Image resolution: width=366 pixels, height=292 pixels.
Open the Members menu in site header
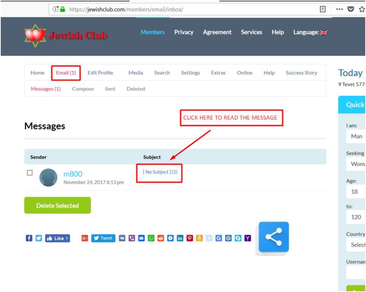point(153,32)
